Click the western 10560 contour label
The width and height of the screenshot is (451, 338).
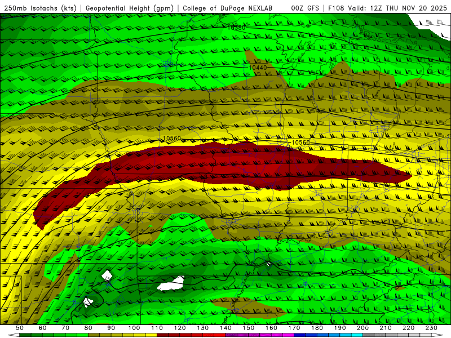point(172,138)
